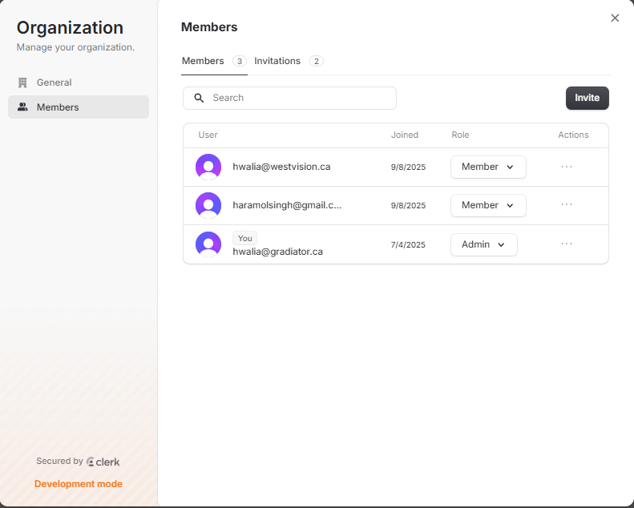Viewport: 634px width, 508px height.
Task: Open actions menu for haramolsingh@gmail.com row
Action: point(567,204)
